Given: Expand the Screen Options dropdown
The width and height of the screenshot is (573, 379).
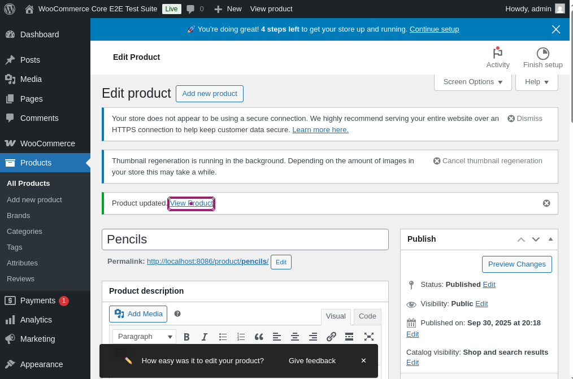Looking at the screenshot, I should 472,82.
